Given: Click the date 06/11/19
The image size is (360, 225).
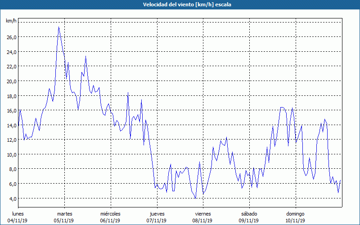Looking at the screenshot, I should coord(110,220).
